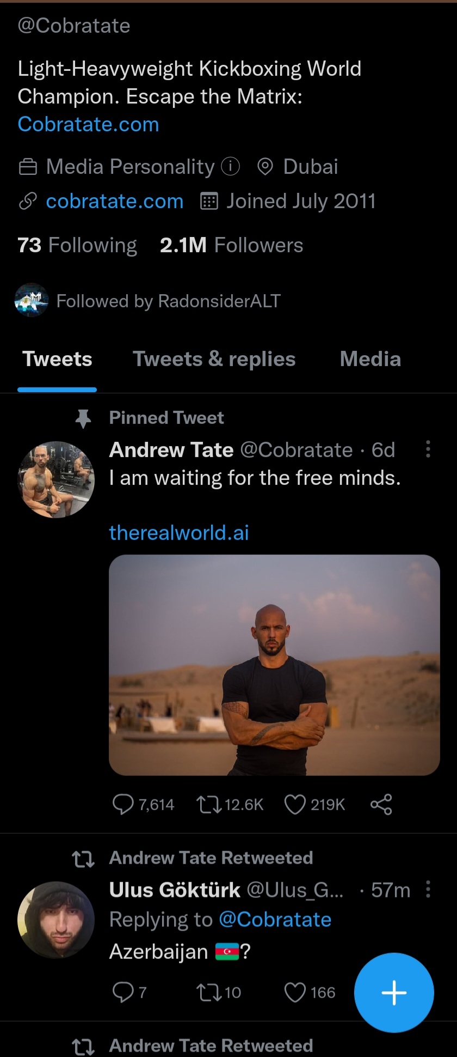The width and height of the screenshot is (457, 1057).
Task: Open the pinned tweet desert photo
Action: tap(274, 665)
